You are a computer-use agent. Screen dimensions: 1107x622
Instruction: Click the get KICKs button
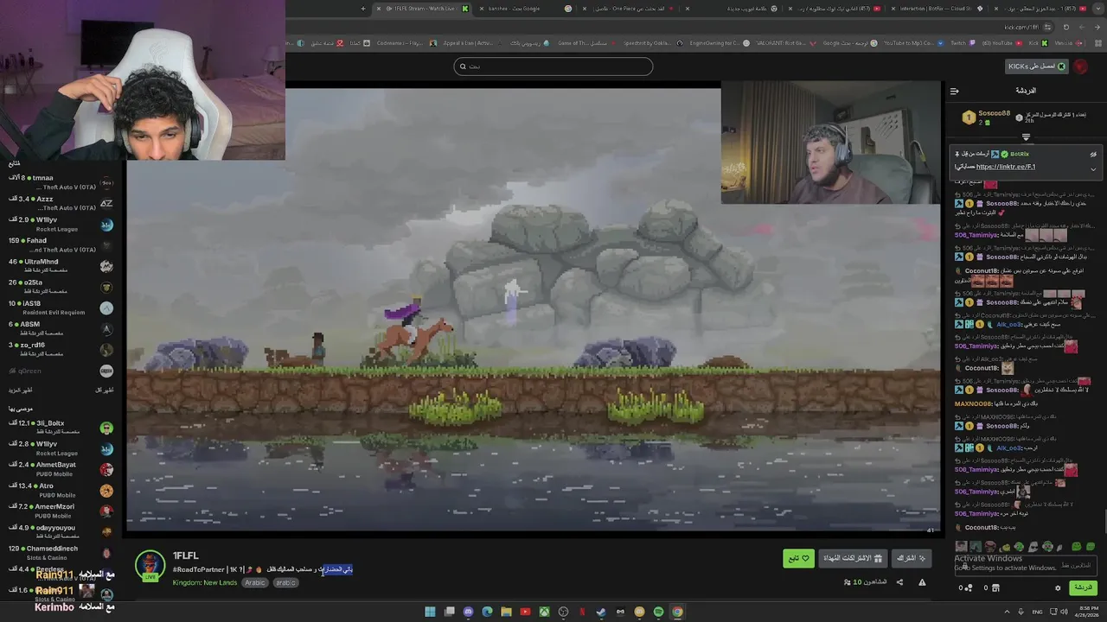(x=1037, y=67)
